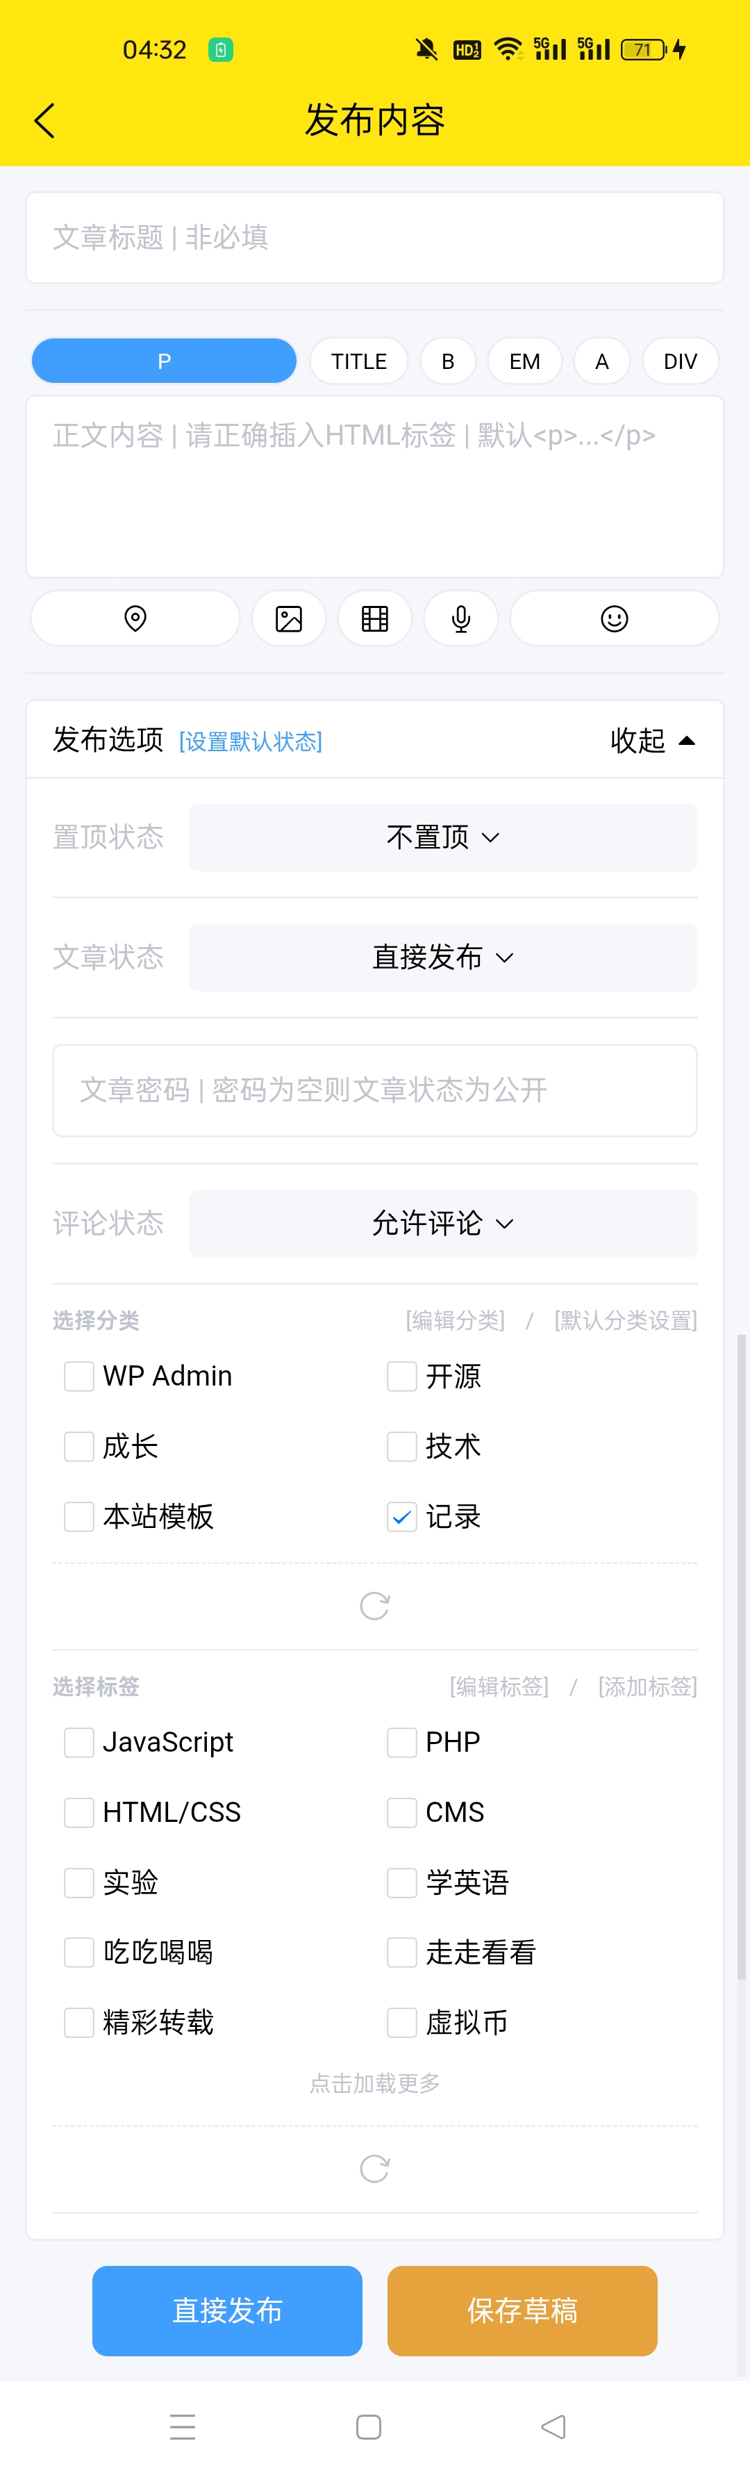The image size is (750, 2473).
Task: Click the video/media grid icon
Action: [x=375, y=618]
